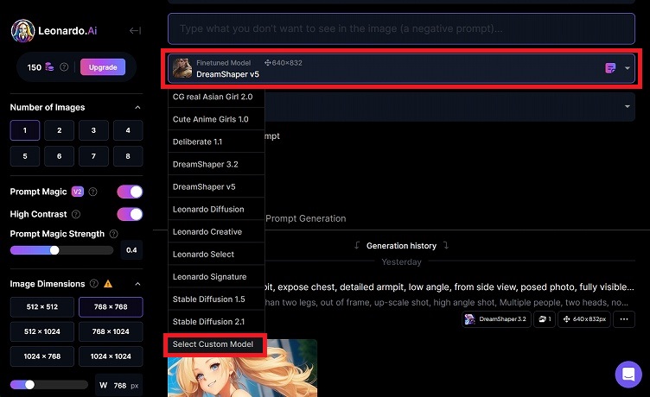Choose Leonardo Select model

pos(216,254)
